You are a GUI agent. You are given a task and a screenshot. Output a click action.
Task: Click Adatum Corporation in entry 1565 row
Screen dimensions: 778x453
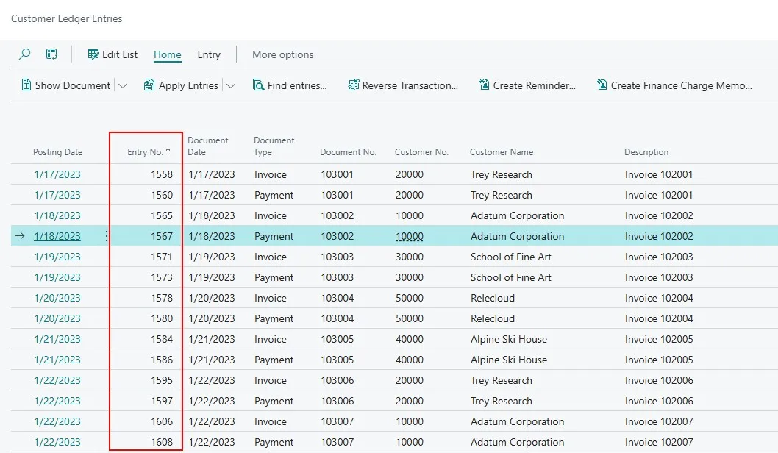[x=517, y=215]
